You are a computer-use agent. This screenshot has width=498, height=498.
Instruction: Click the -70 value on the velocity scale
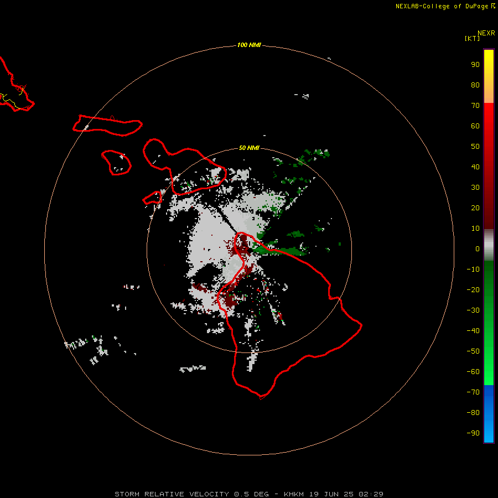click(473, 392)
